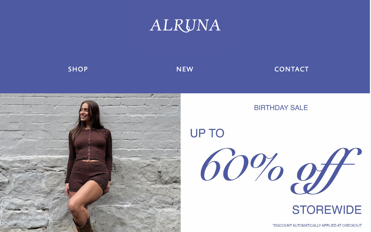Click the ALRUNA logo

(x=185, y=25)
